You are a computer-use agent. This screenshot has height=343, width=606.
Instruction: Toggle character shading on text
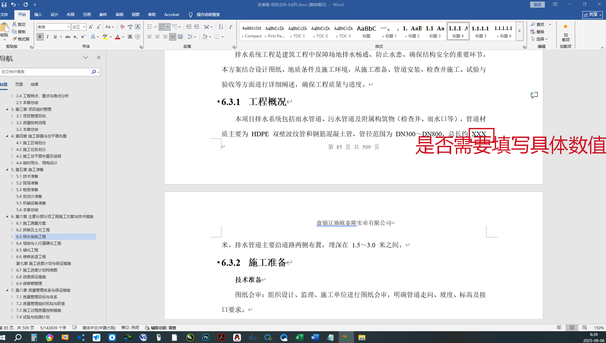[130, 37]
